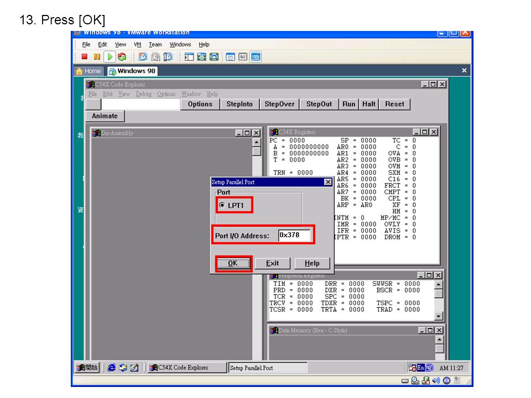The height and width of the screenshot is (398, 531).
Task: Click C54X Code Explorer in the taskbar
Action: point(188,368)
